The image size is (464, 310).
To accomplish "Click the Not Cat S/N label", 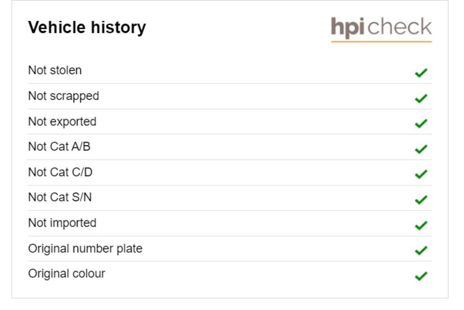I will 60,197.
